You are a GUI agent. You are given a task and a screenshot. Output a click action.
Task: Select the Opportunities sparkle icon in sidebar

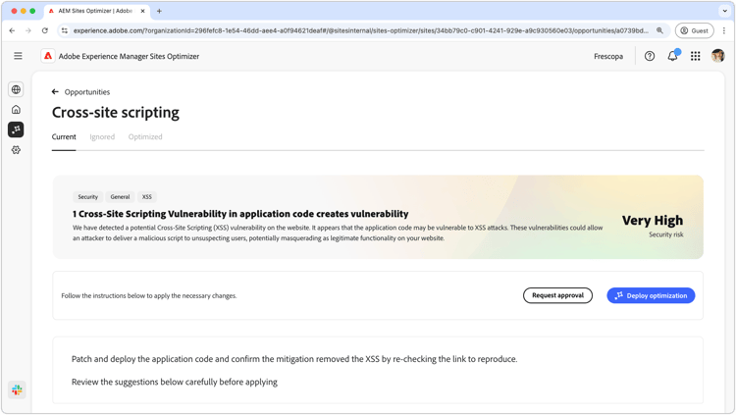[16, 130]
